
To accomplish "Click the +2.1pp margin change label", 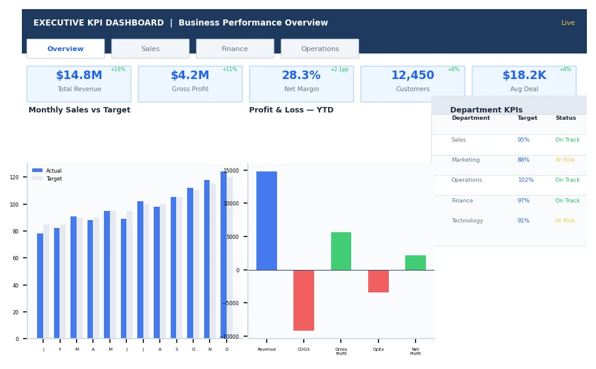I will [340, 69].
